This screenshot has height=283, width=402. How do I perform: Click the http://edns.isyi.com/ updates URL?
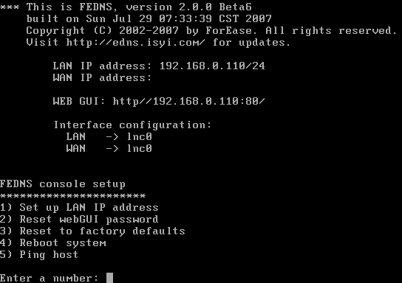pos(135,43)
